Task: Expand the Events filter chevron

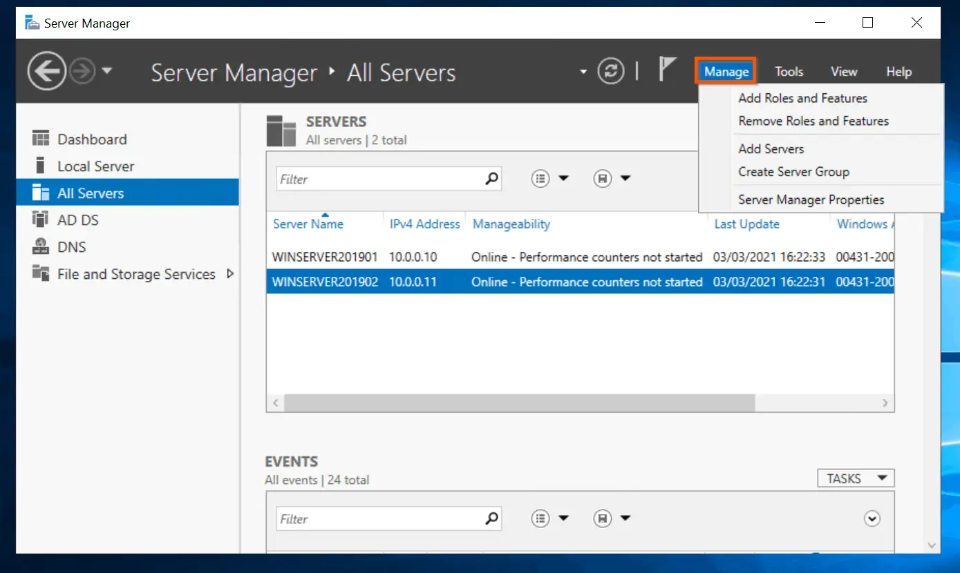Action: tap(872, 518)
